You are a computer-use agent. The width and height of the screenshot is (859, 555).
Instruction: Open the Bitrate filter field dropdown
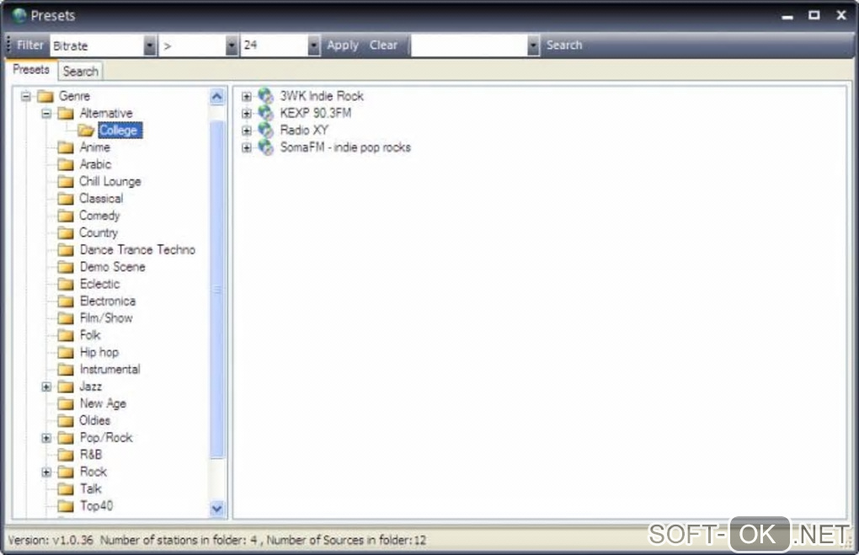(x=150, y=45)
